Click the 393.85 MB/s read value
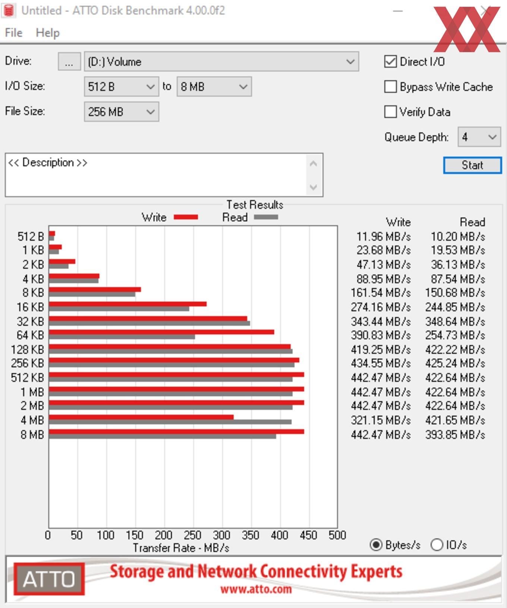 [456, 435]
